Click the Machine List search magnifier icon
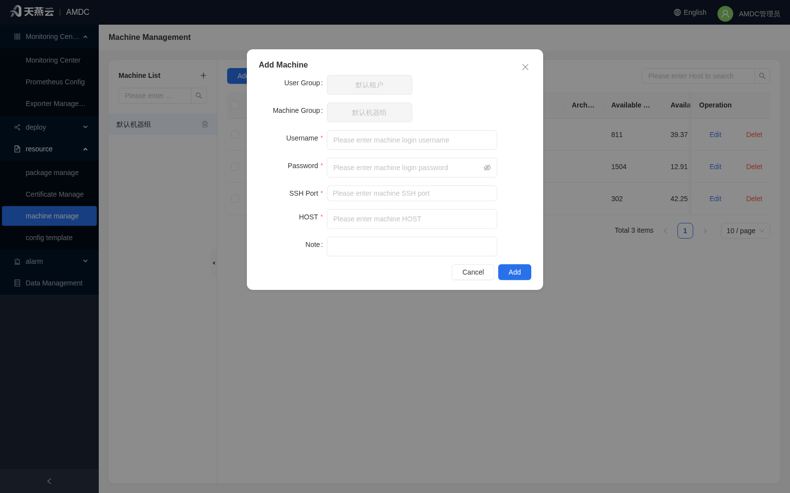790x493 pixels. tap(199, 96)
